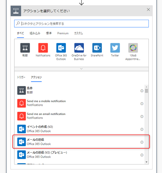Show info for Send me an email notification
This screenshot has height=173, width=162.
click(x=142, y=117)
